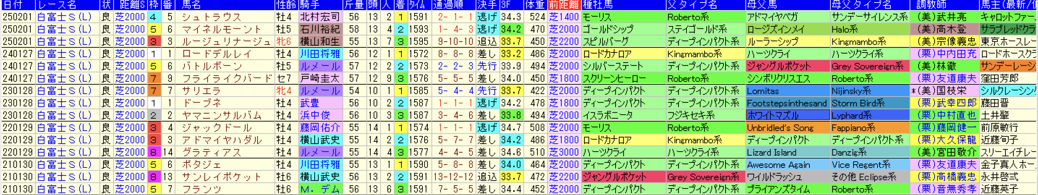
Task: Click jockey 戸崎圭太 cell
Action: (x=320, y=79)
